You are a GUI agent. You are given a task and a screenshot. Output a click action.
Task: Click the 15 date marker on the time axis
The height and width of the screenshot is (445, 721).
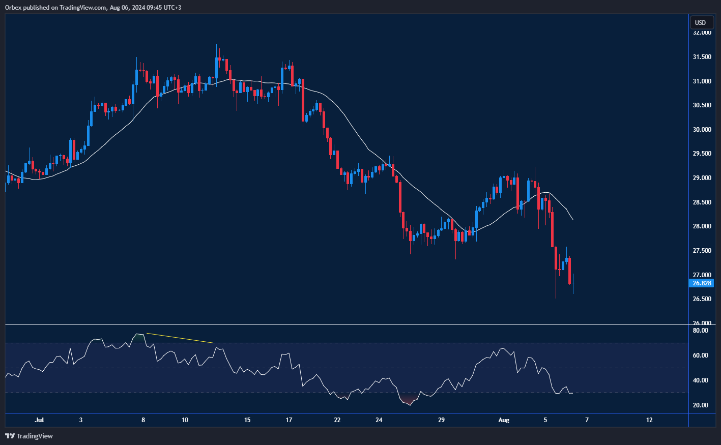click(247, 420)
